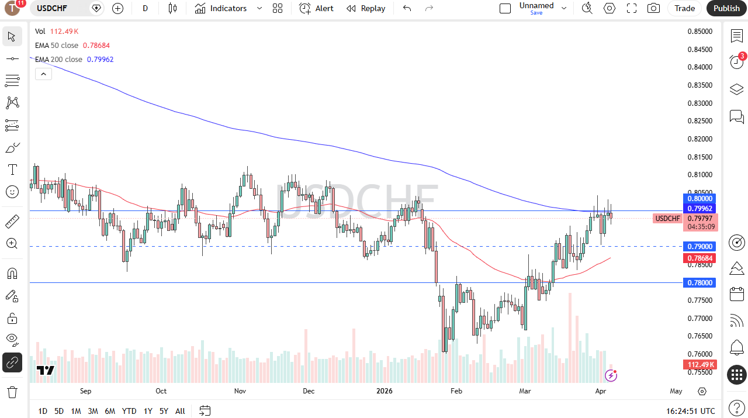Click the Zoom In magnifier tool

(12, 244)
